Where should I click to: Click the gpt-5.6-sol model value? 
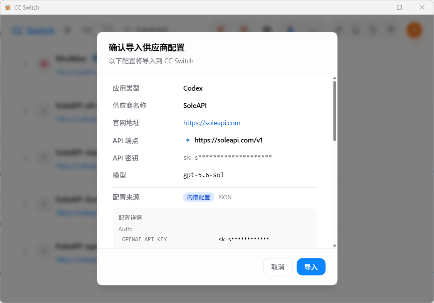[x=203, y=175]
